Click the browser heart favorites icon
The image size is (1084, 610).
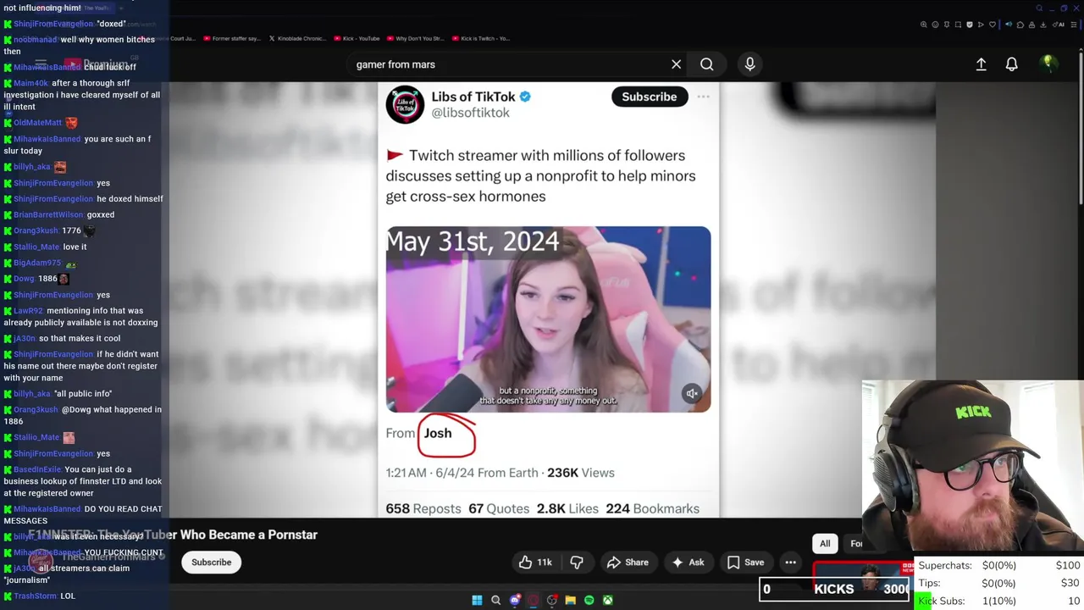993,25
